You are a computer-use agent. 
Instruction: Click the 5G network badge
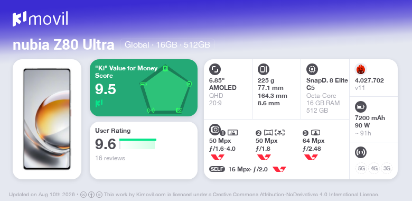pyautogui.click(x=361, y=168)
